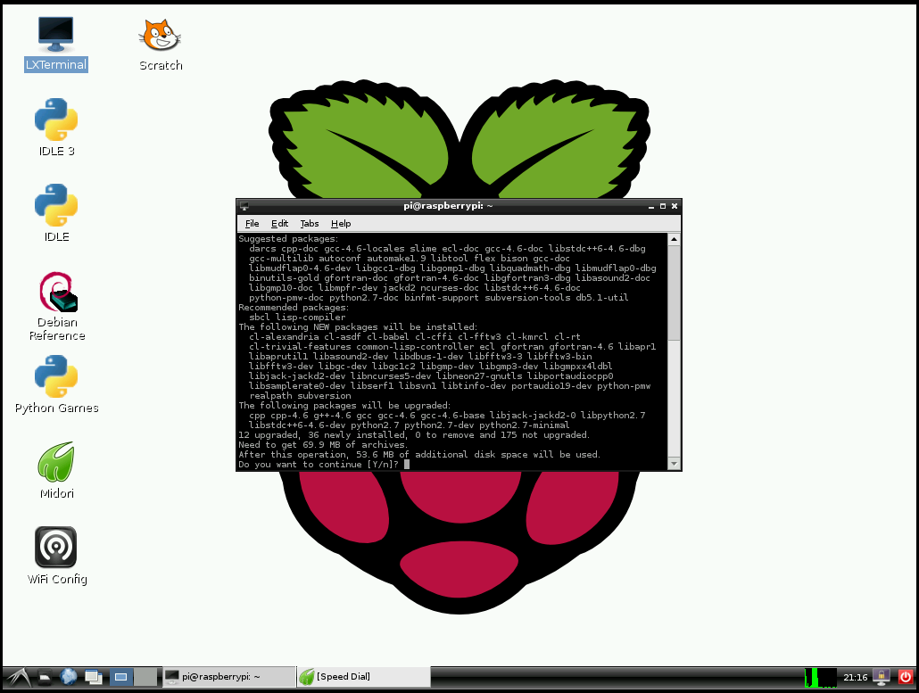Click the terminal scrollbar up arrow

pos(674,239)
